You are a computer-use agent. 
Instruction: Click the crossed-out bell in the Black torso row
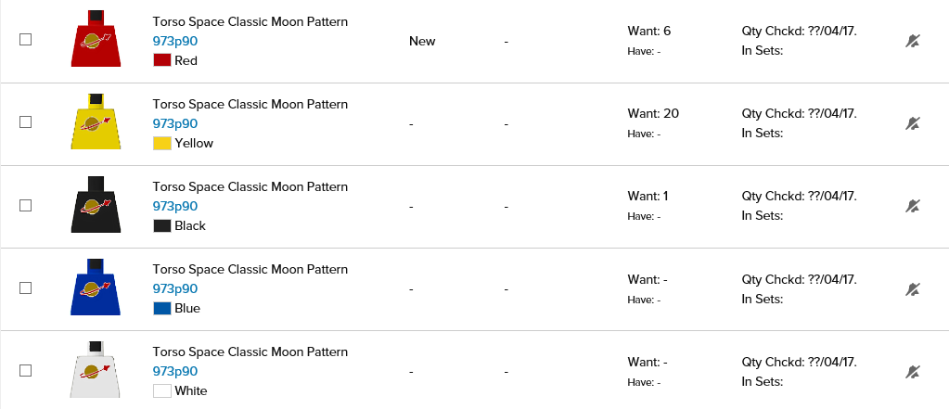913,206
